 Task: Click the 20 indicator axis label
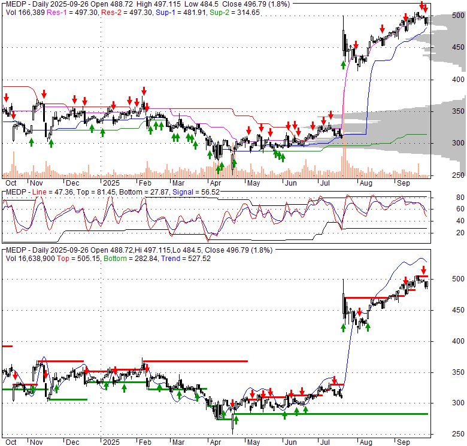point(460,233)
